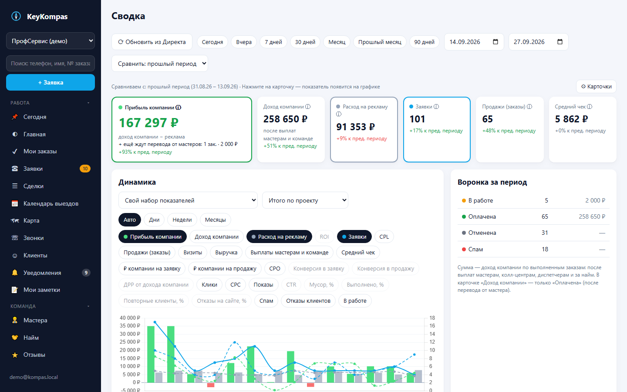Click the handshake icon beside Найм
This screenshot has width=627, height=392.
pyautogui.click(x=15, y=338)
